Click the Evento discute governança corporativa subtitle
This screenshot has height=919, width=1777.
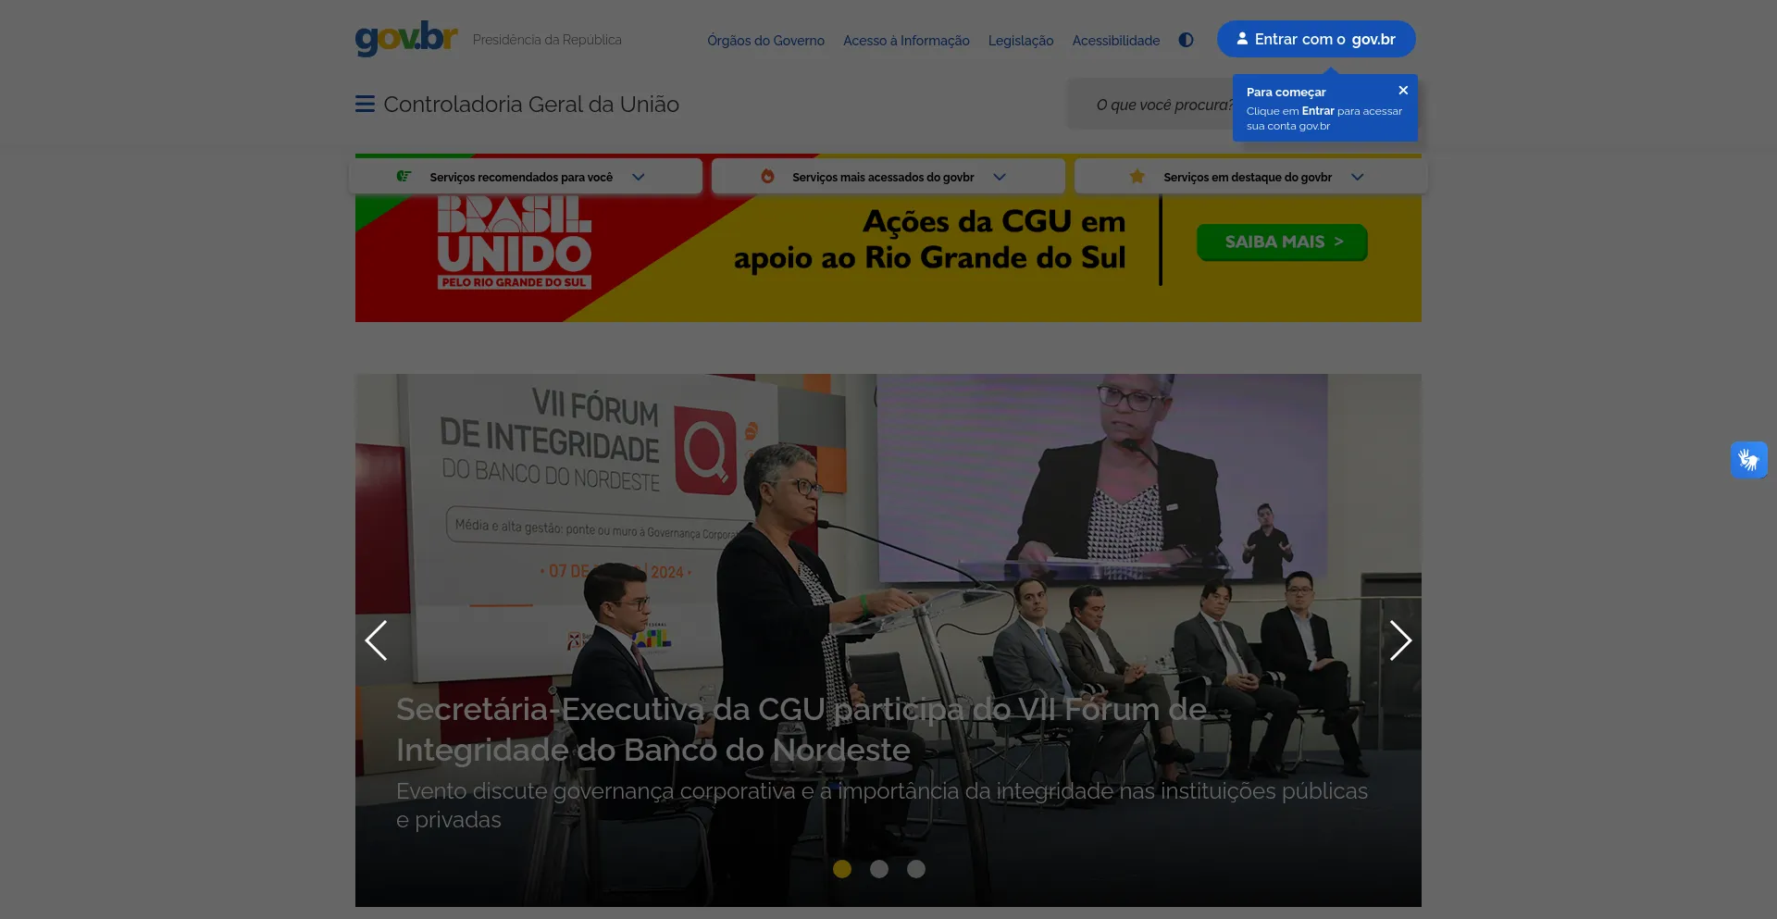click(x=882, y=805)
